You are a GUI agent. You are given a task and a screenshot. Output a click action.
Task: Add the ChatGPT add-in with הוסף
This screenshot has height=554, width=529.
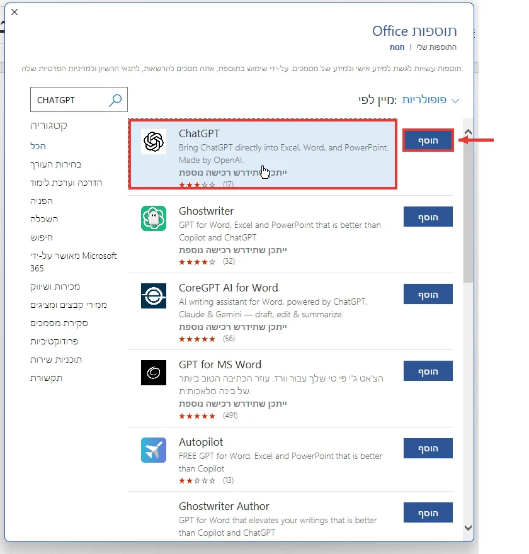tap(428, 140)
